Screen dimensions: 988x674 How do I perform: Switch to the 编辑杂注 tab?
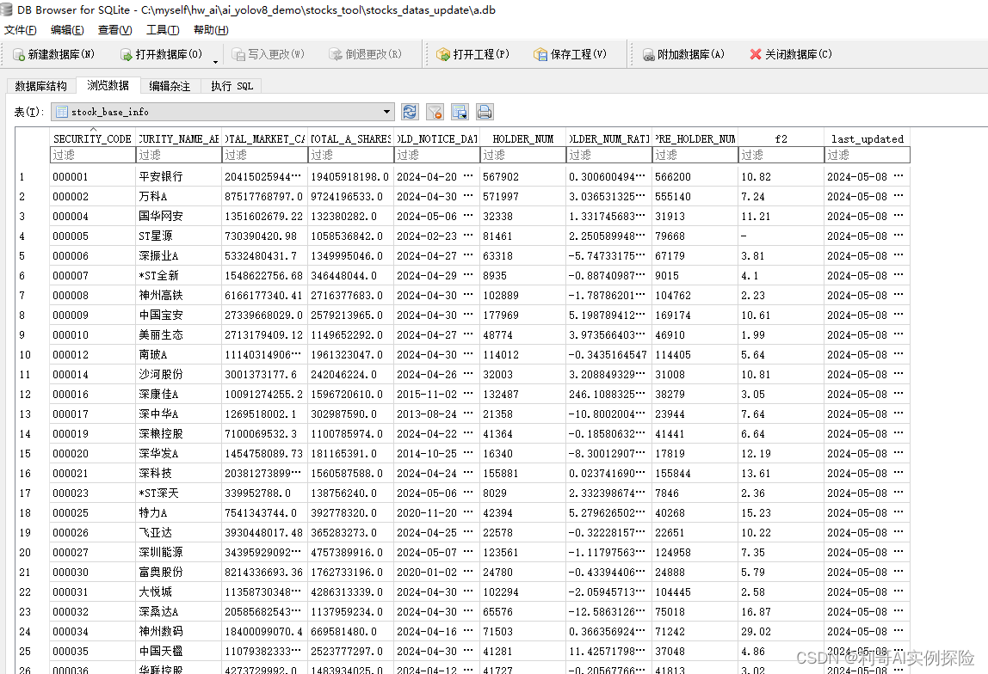[170, 86]
